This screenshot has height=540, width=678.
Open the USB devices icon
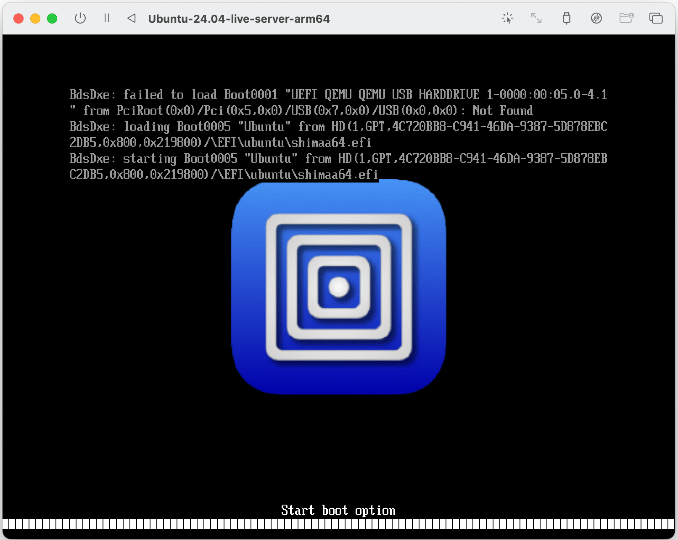pos(567,18)
